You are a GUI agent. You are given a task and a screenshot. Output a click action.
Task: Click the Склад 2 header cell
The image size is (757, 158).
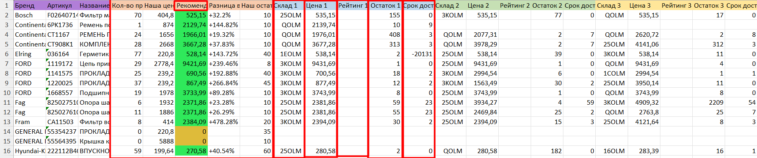point(450,6)
